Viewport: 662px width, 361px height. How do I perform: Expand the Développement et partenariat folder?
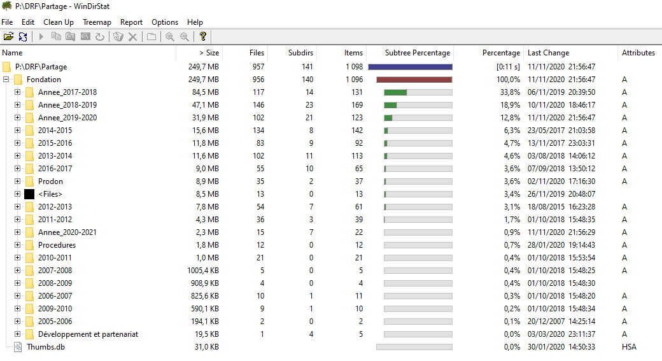17,334
